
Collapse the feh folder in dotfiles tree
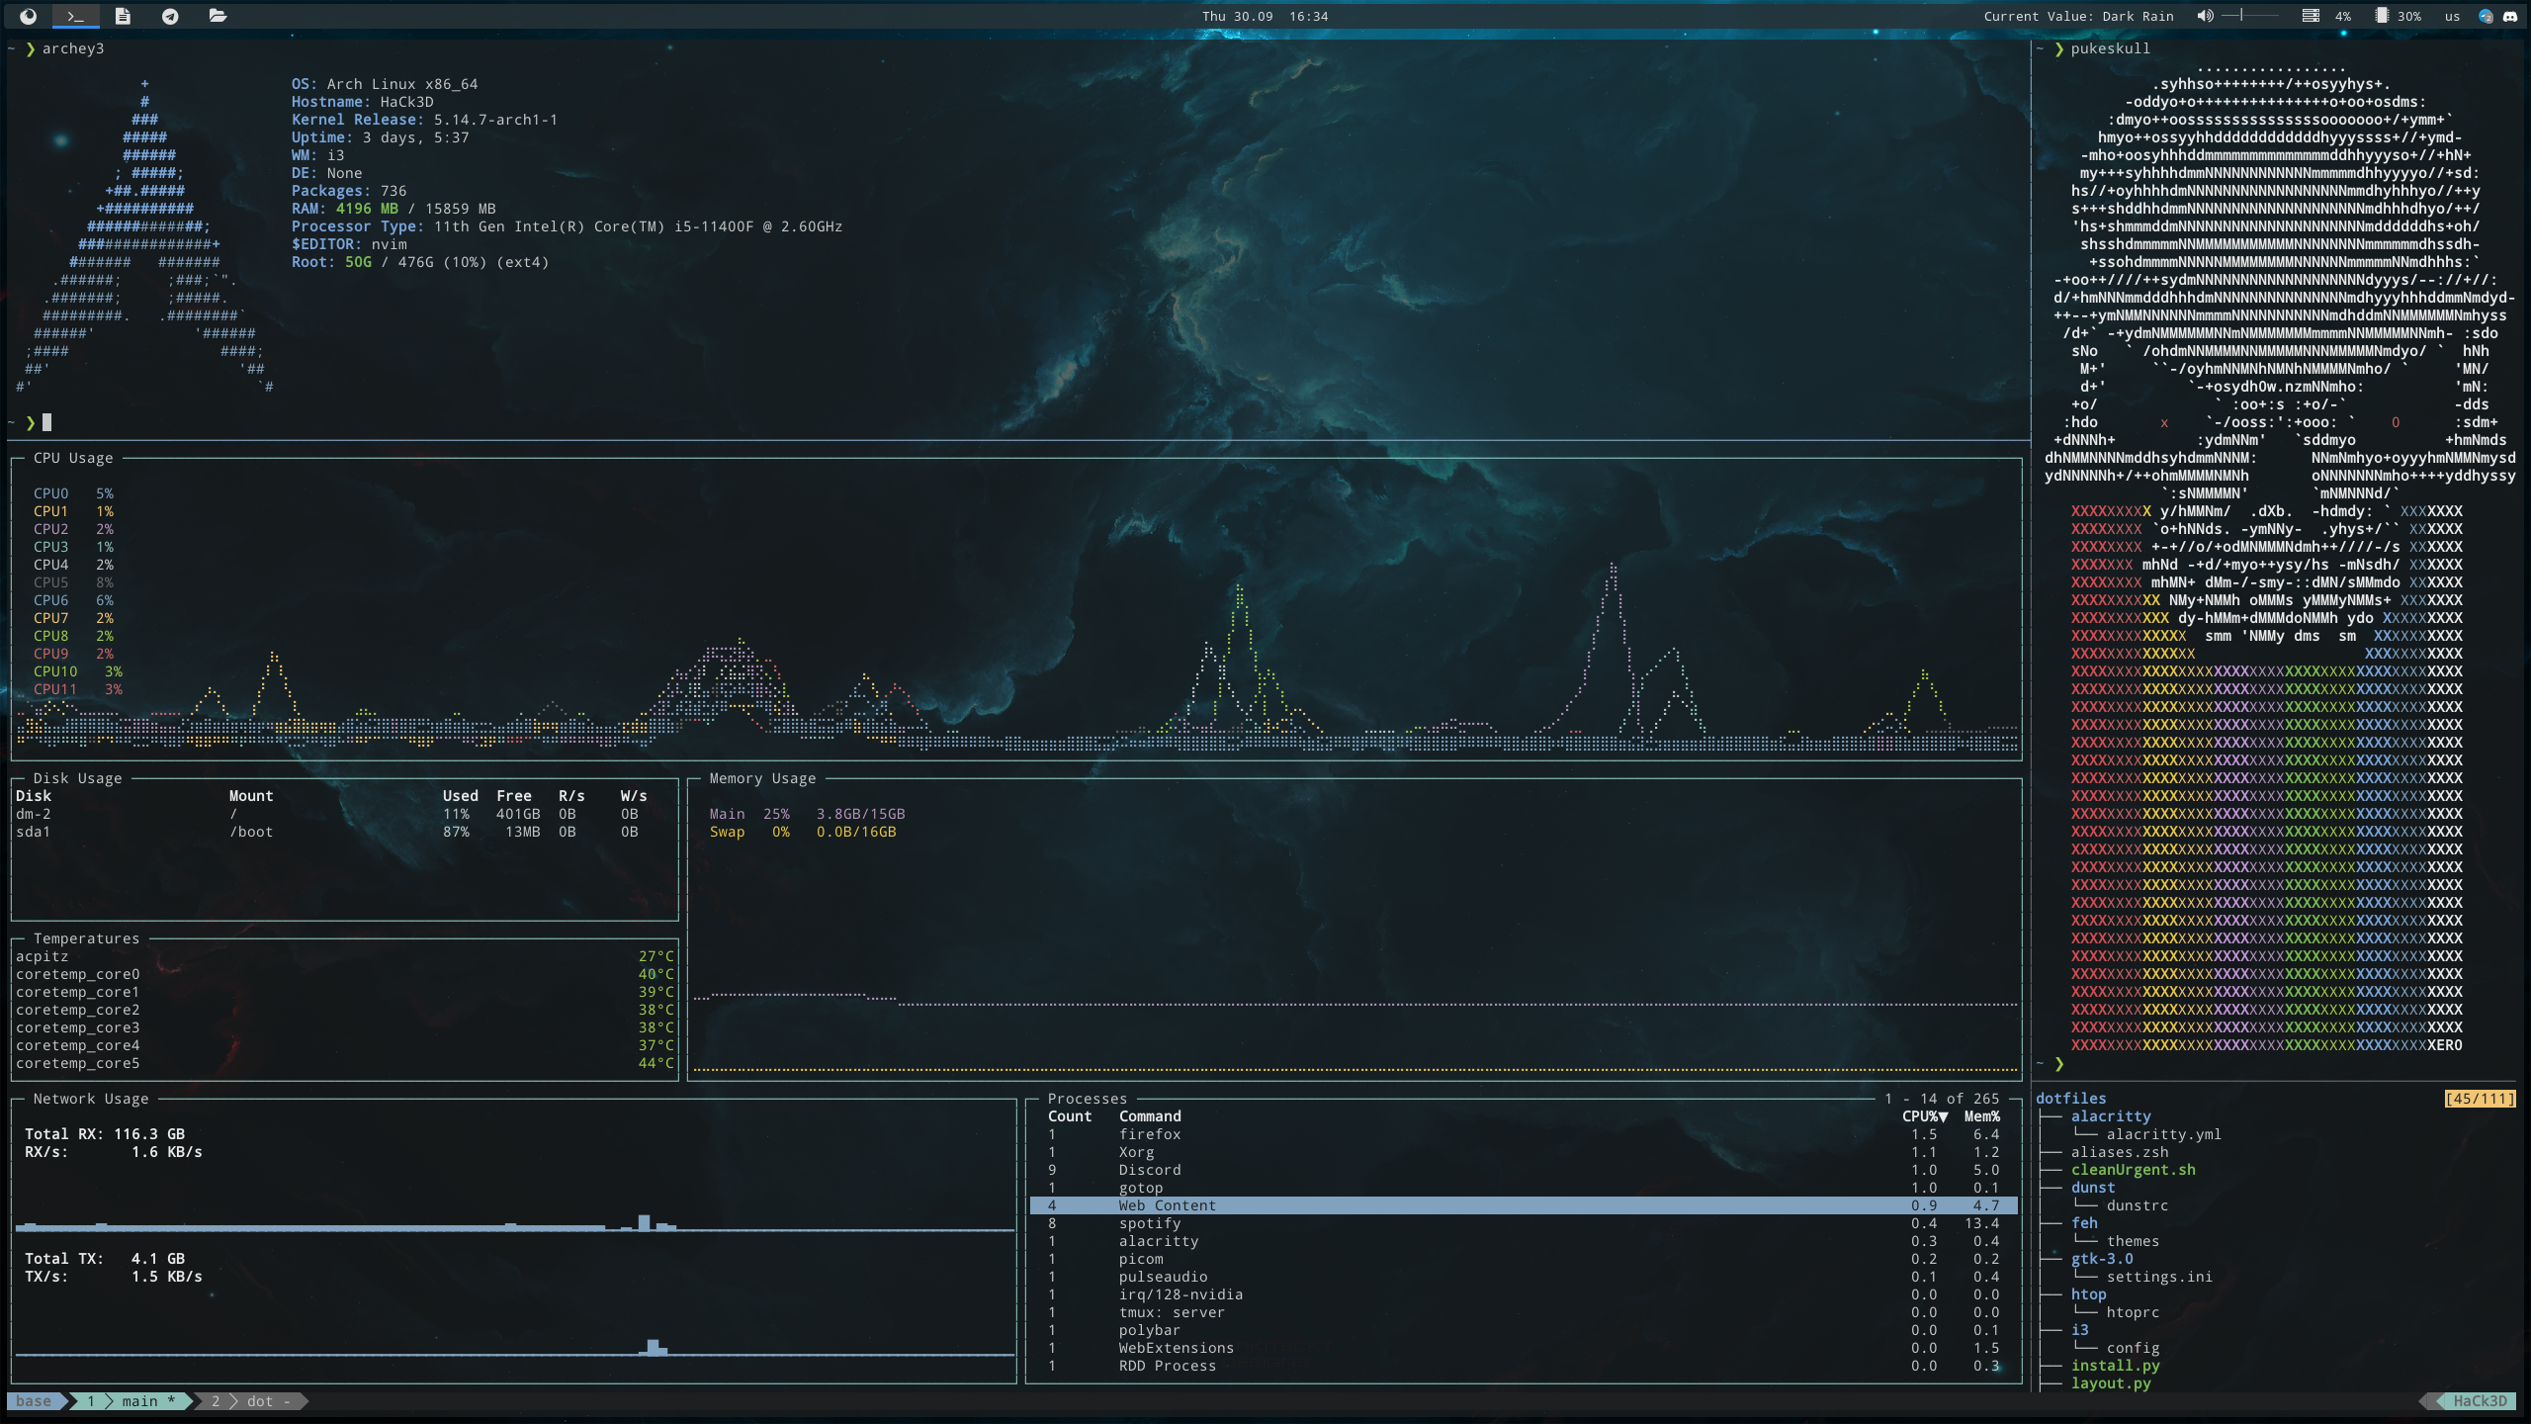tap(2084, 1223)
